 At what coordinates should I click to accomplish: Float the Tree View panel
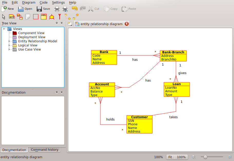57,23
